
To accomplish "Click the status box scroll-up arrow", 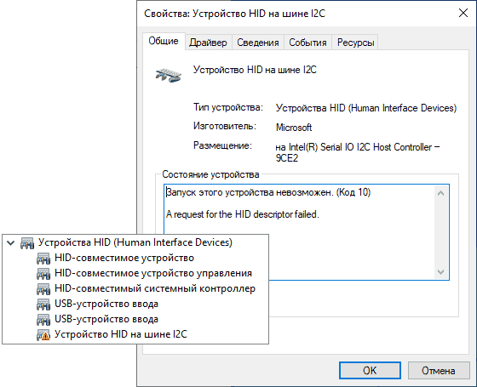I will pos(440,193).
